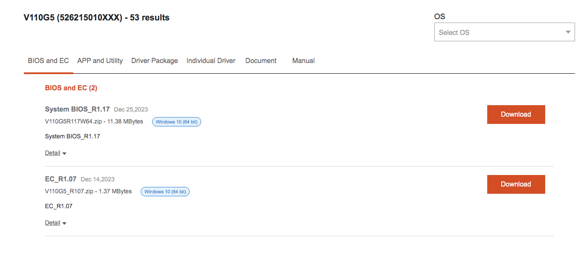The width and height of the screenshot is (581, 264).
Task: Download System BIOS_R1.17 package
Action: [x=516, y=115]
